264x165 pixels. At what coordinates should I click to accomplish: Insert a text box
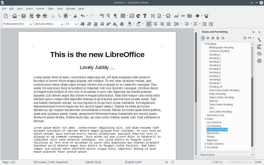coord(145,16)
